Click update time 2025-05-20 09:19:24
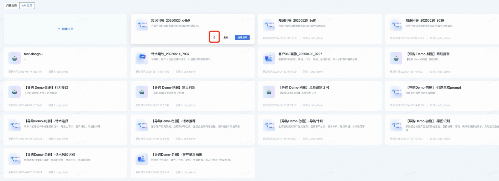 tap(407, 38)
